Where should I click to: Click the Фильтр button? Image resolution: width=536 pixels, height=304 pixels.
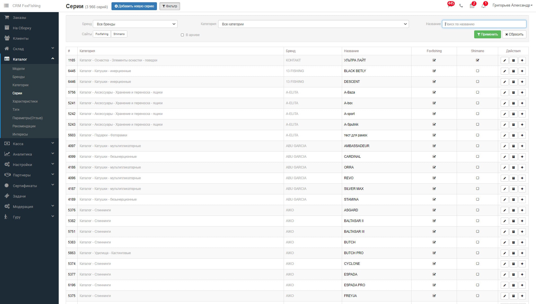coord(170,6)
